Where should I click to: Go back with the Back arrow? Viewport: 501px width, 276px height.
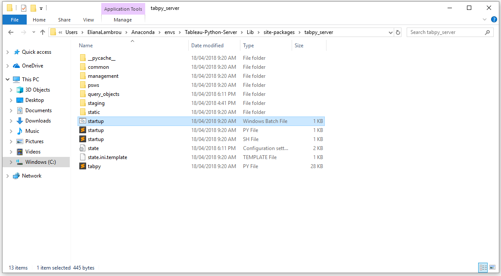[x=11, y=32]
